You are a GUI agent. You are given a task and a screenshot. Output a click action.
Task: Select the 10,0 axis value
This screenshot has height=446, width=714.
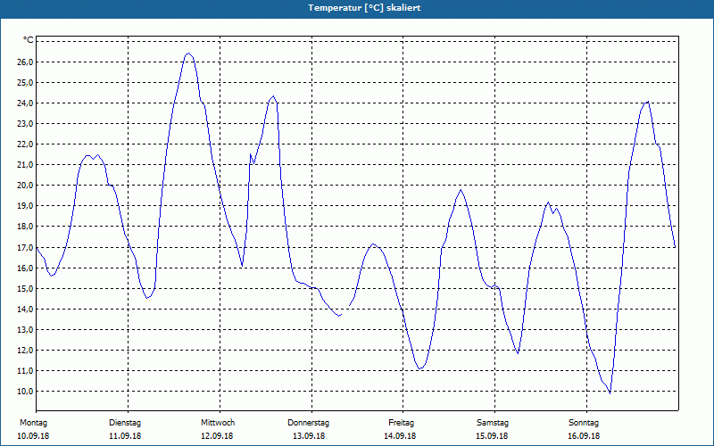25,392
